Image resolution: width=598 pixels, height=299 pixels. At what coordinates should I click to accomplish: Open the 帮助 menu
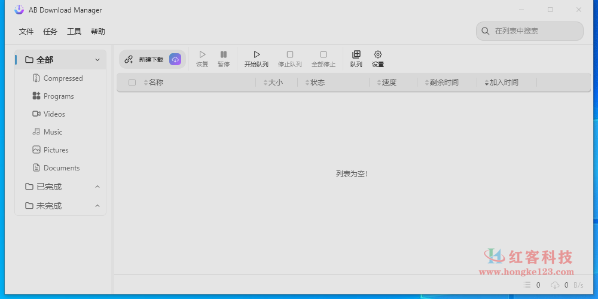tap(98, 32)
